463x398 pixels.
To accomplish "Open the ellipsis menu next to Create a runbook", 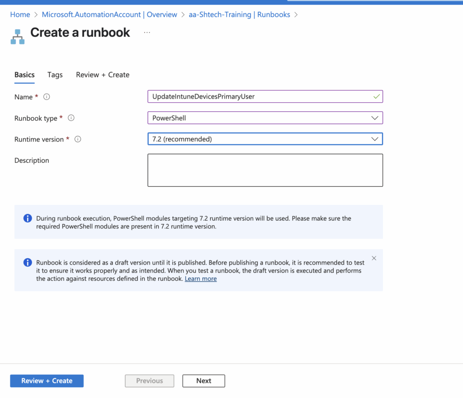I will 146,32.
